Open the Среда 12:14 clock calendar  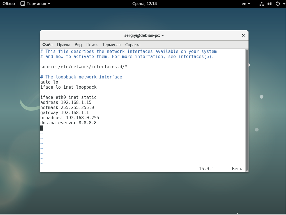(145, 4)
